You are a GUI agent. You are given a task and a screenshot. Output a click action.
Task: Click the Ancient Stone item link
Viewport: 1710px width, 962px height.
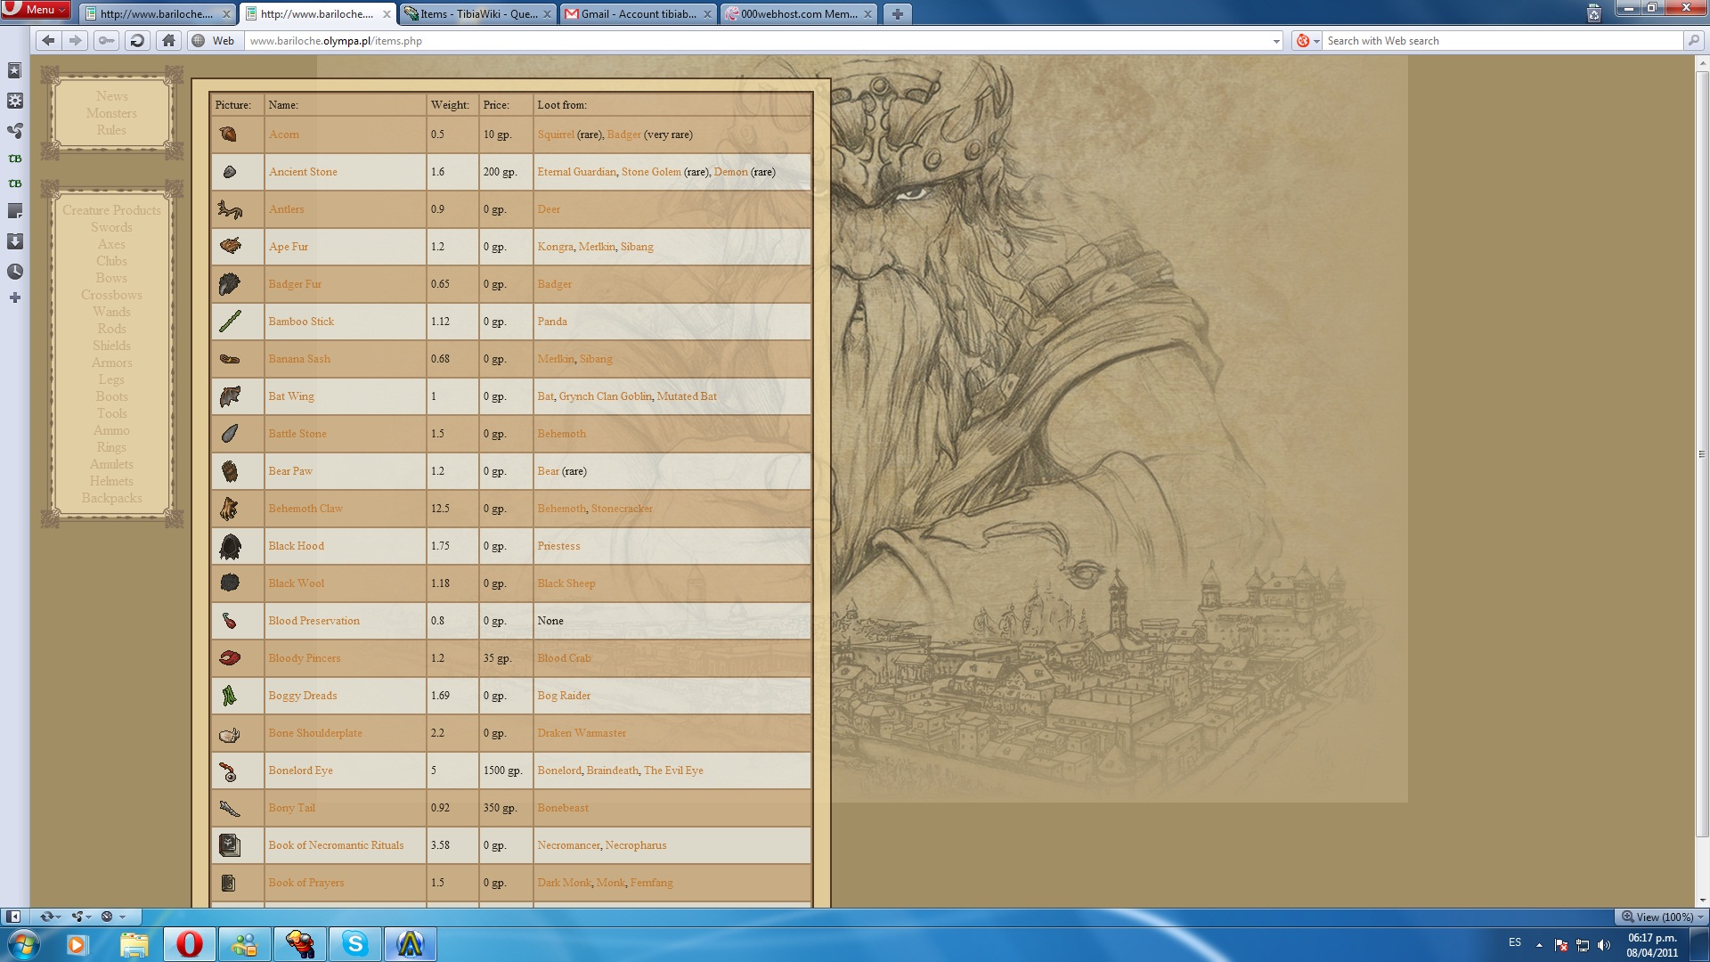[303, 172]
